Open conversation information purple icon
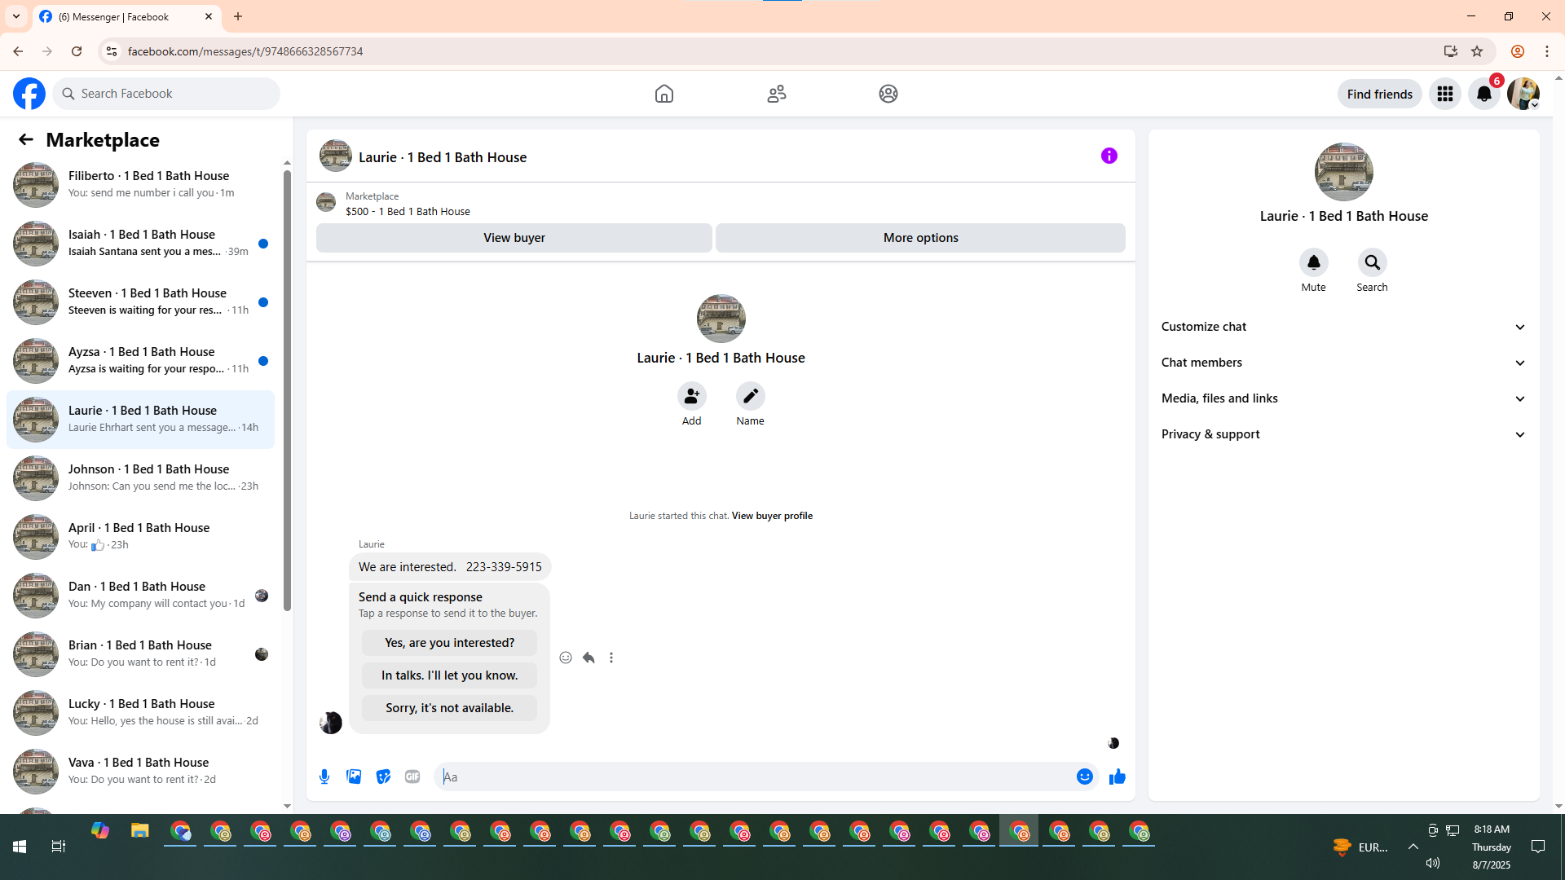Image resolution: width=1565 pixels, height=880 pixels. (1109, 156)
